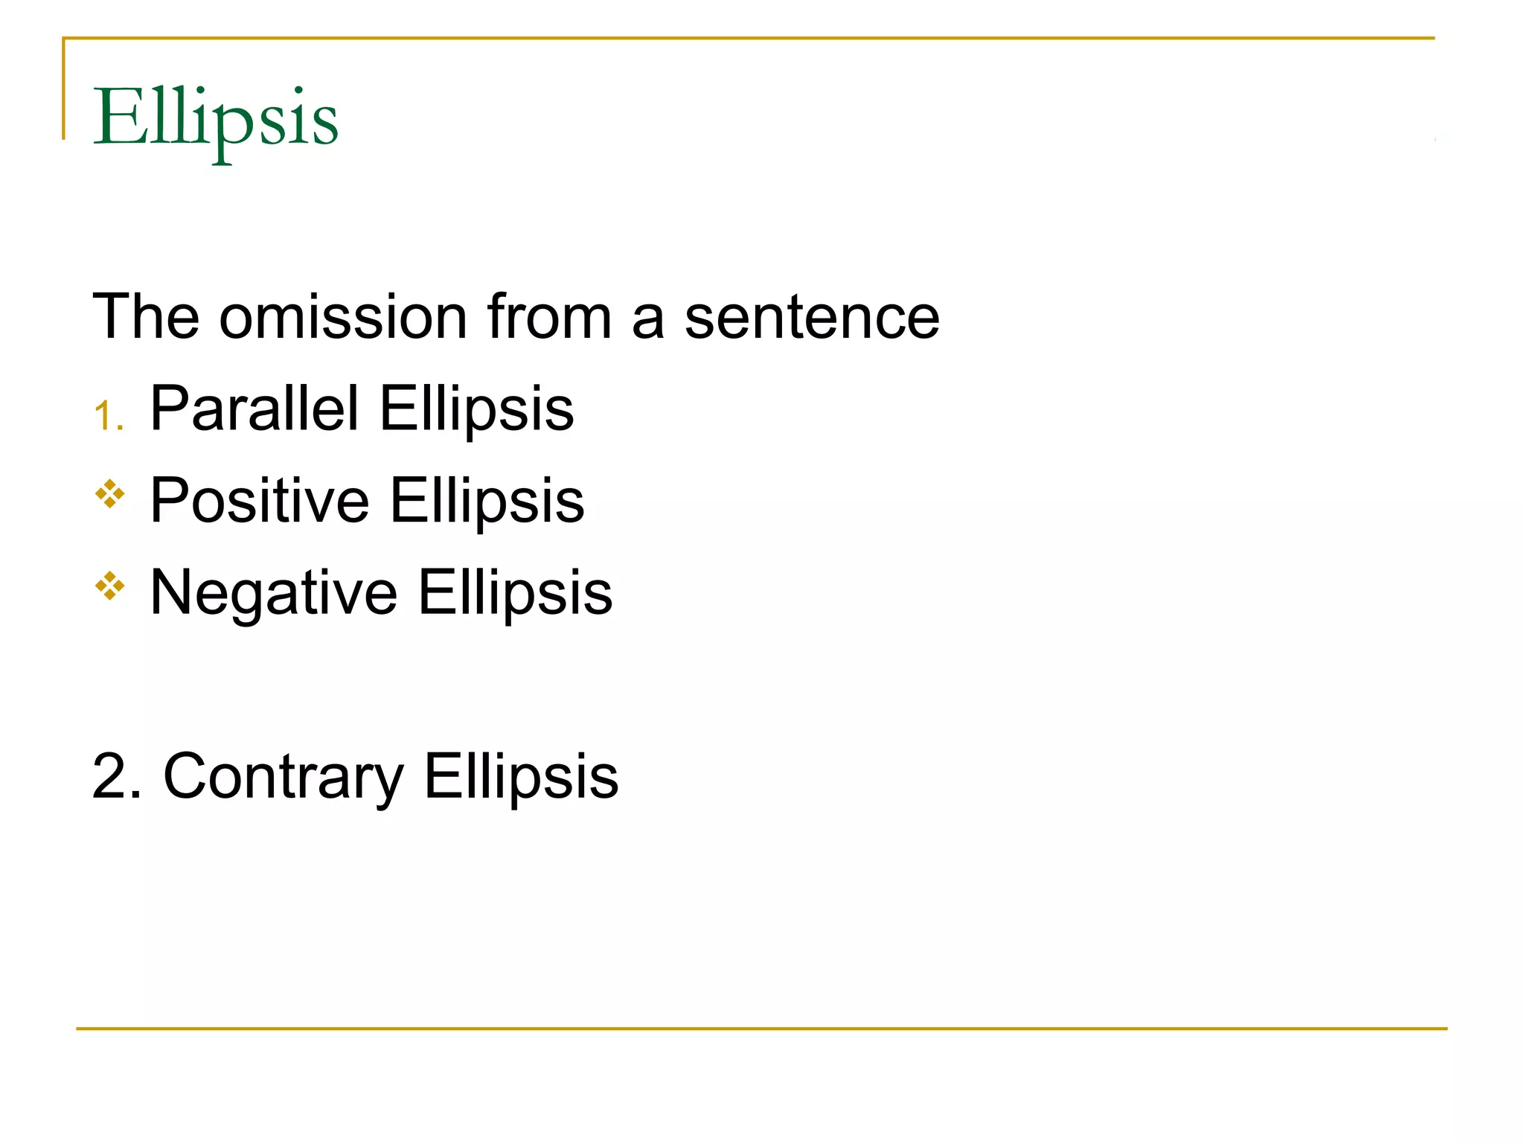The height and width of the screenshot is (1143, 1524).
Task: Click the word Contrary in item two
Action: coord(284,777)
